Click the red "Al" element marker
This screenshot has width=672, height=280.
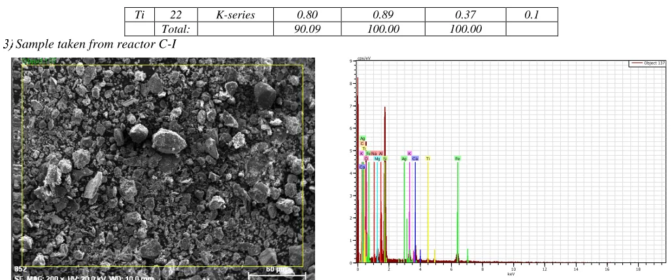tap(380, 154)
